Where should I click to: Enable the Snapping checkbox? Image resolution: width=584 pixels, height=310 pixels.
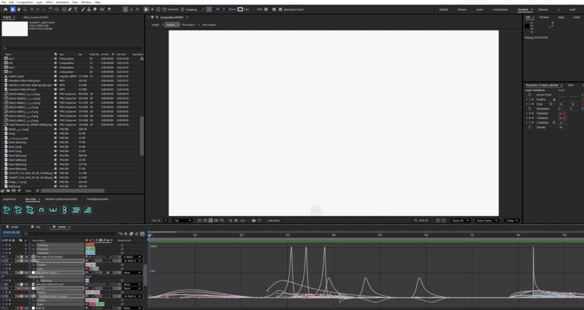pos(183,9)
